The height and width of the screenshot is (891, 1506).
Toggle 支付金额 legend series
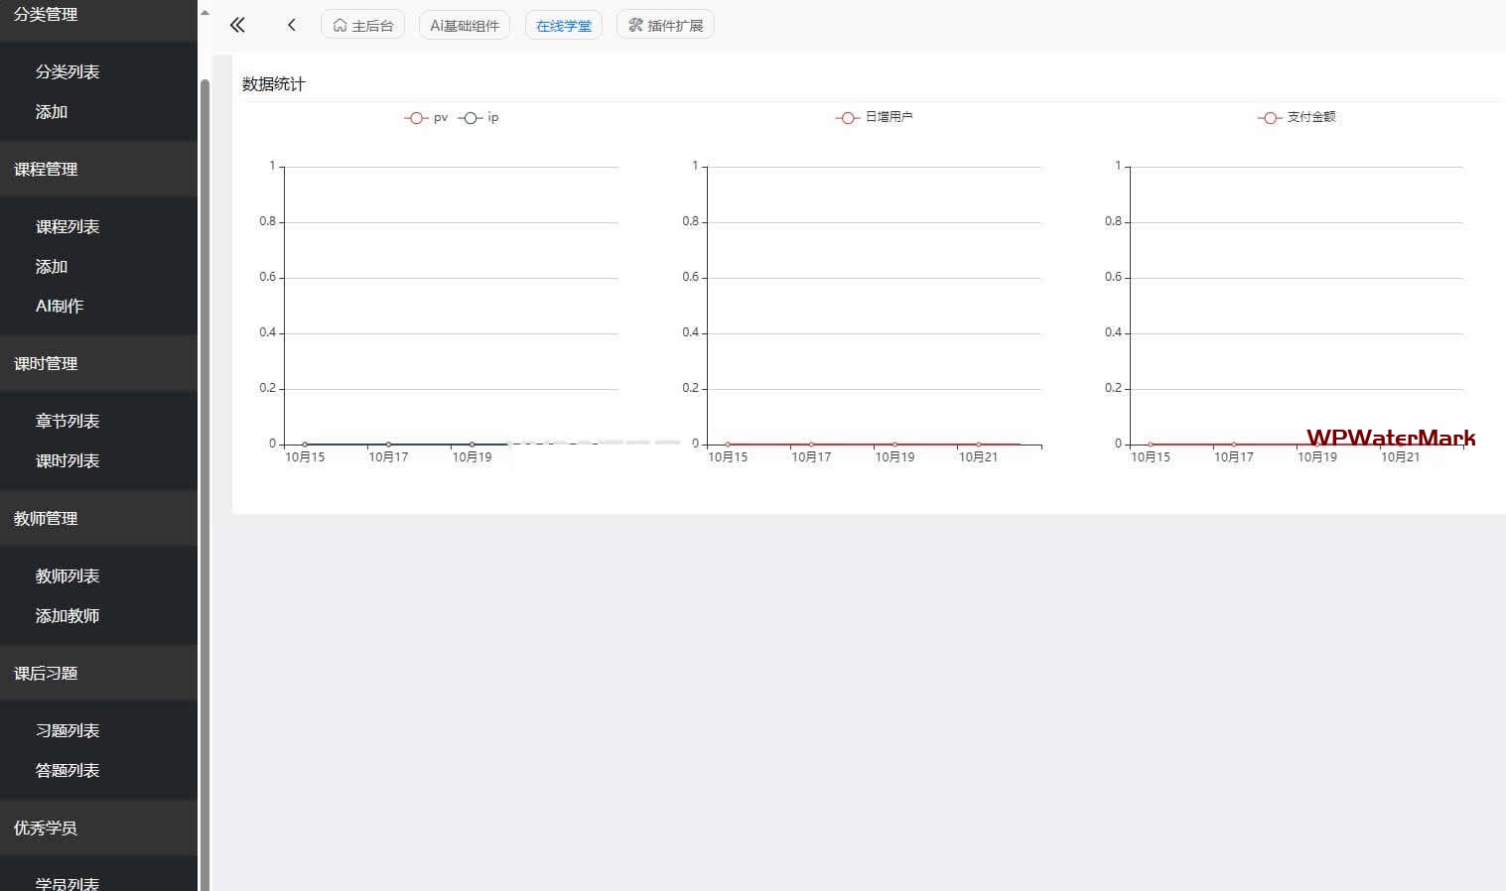pos(1297,117)
